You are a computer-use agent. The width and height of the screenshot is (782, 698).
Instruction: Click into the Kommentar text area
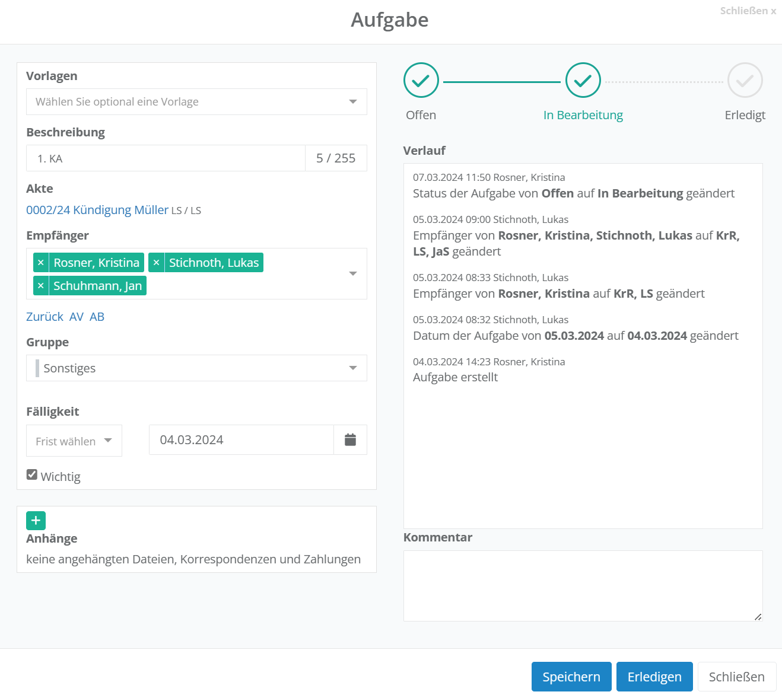pyautogui.click(x=583, y=585)
